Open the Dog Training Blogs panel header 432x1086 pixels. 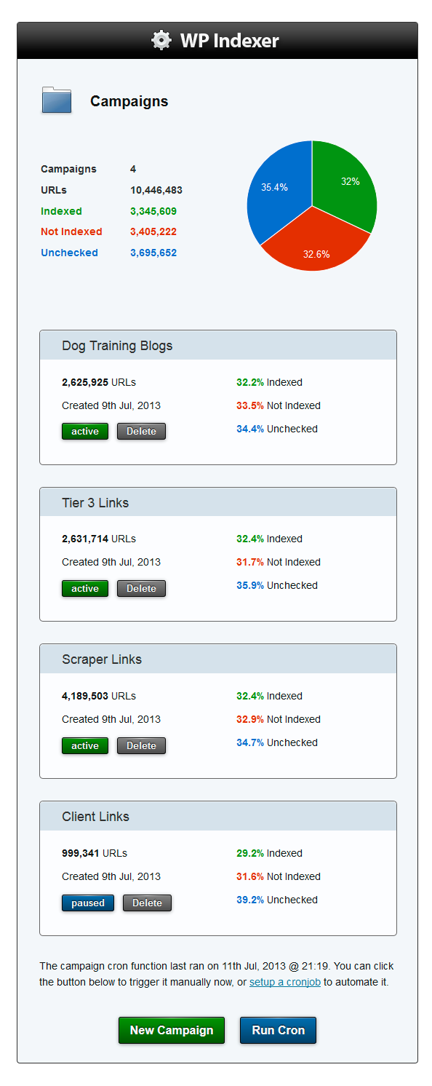218,345
